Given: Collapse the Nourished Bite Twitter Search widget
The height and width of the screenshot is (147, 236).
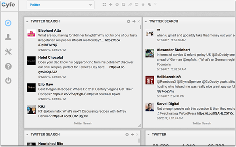Looking at the screenshot, I should (27, 134).
